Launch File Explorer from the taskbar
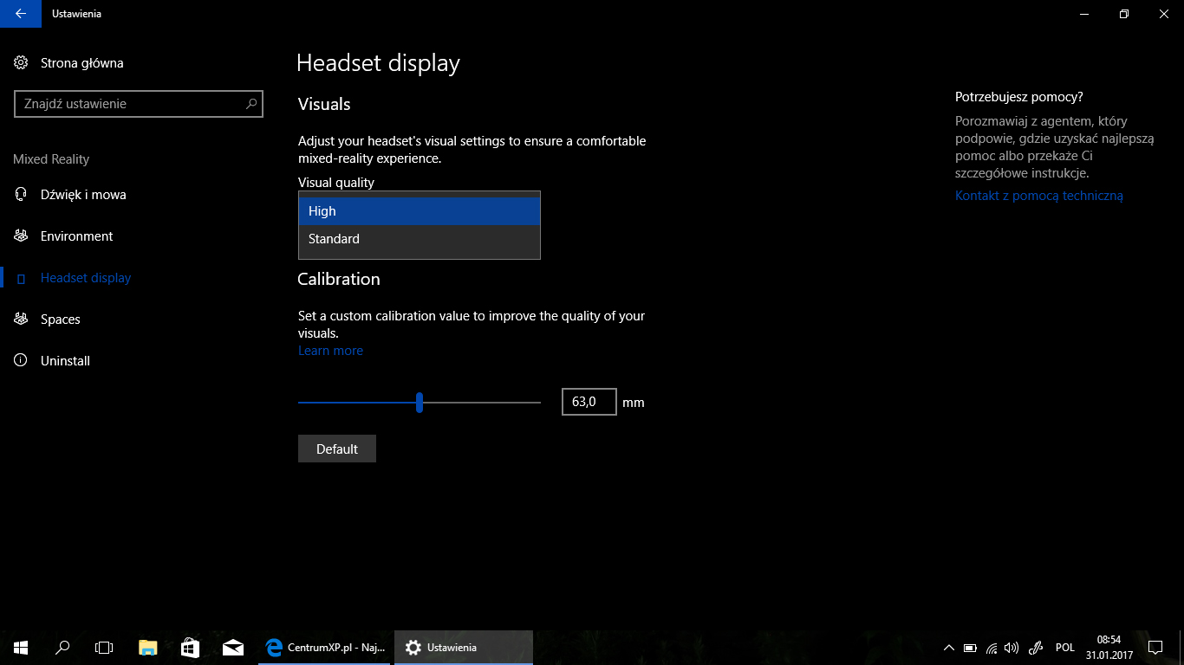The image size is (1184, 665). click(148, 647)
